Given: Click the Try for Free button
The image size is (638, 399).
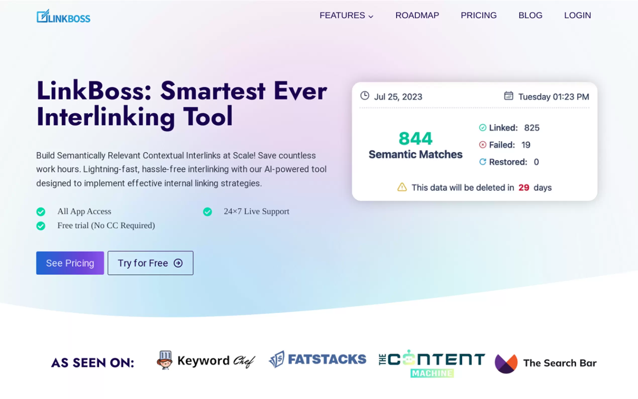Looking at the screenshot, I should pyautogui.click(x=150, y=263).
